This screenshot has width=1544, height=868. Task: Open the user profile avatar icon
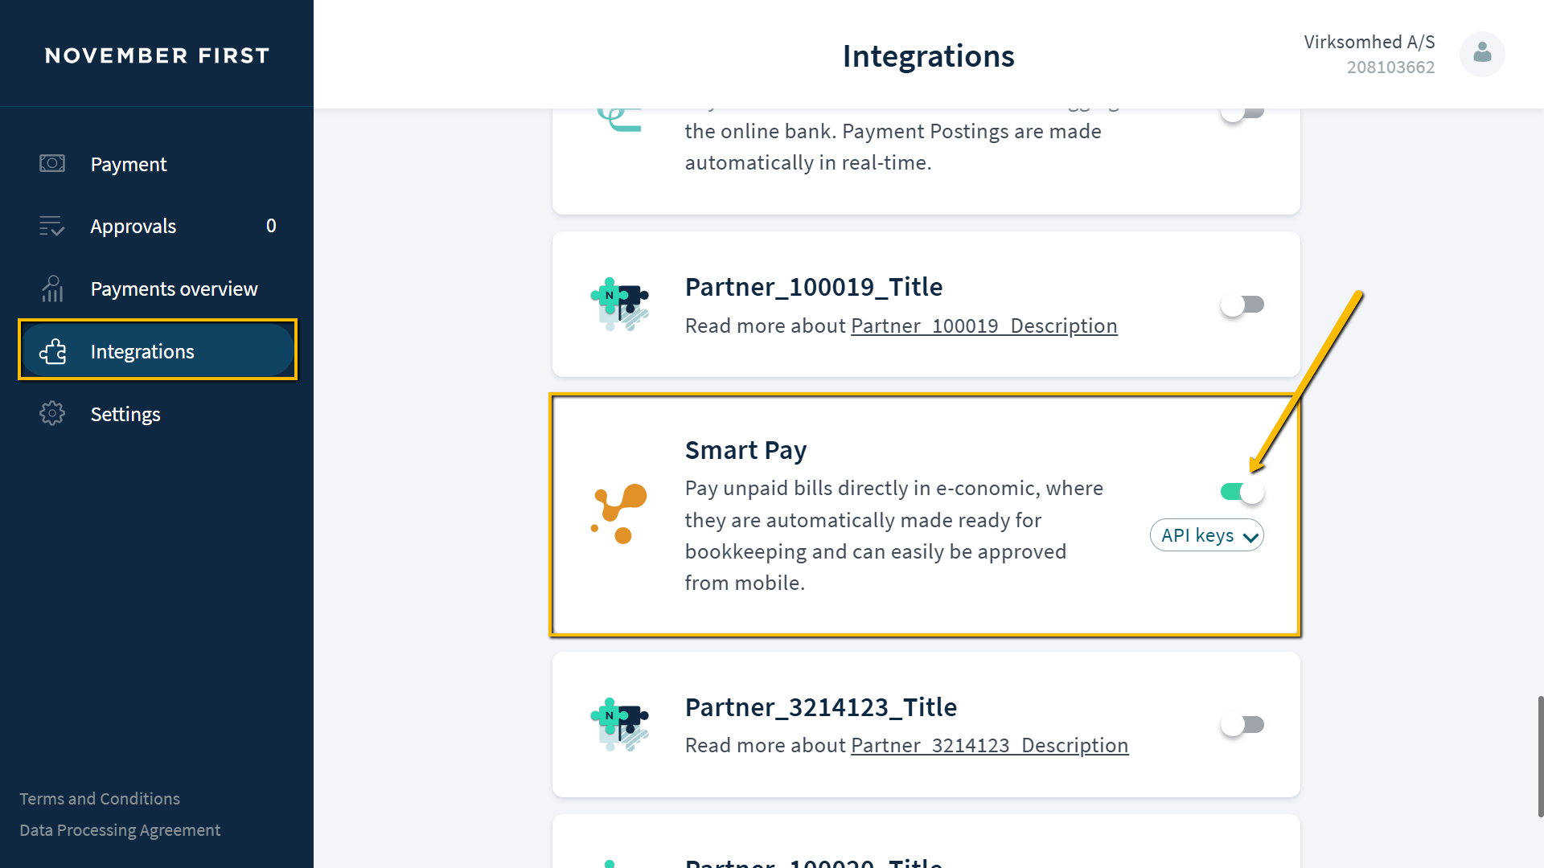(1482, 54)
